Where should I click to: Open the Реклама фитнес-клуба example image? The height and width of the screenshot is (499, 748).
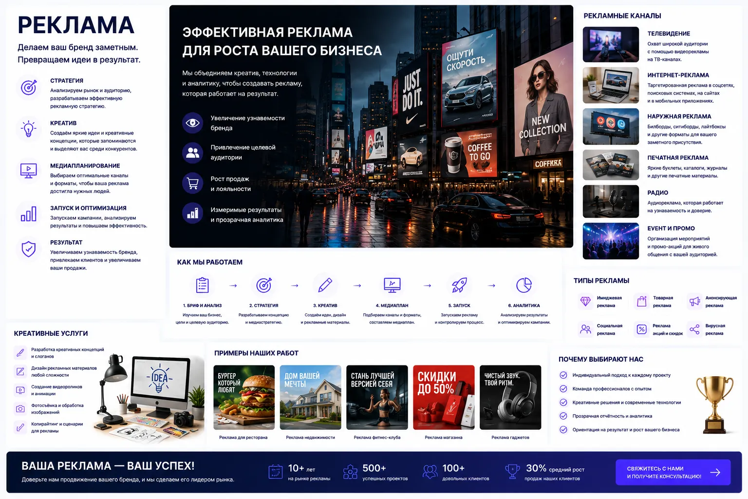pos(377,398)
